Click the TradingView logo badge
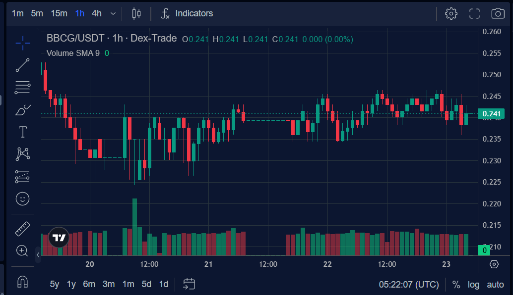 [59, 237]
